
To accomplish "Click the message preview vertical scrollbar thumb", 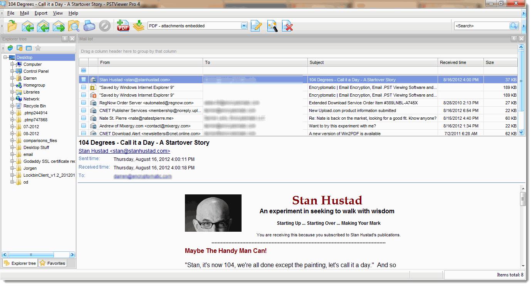I will (x=523, y=199).
